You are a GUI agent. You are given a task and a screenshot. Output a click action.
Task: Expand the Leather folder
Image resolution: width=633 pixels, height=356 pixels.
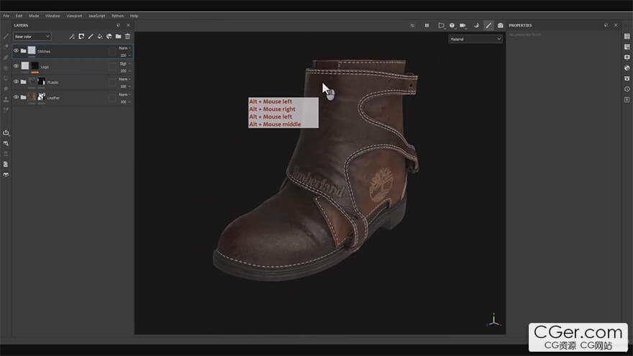click(x=24, y=97)
